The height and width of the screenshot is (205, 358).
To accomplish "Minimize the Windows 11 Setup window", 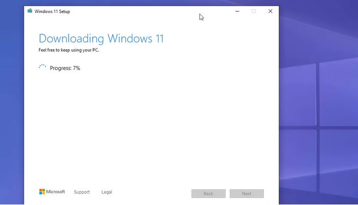I will pyautogui.click(x=237, y=11).
